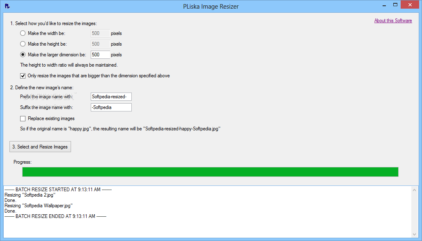Toggle 'Only resize the images that are bigger' checkbox

(x=23, y=76)
